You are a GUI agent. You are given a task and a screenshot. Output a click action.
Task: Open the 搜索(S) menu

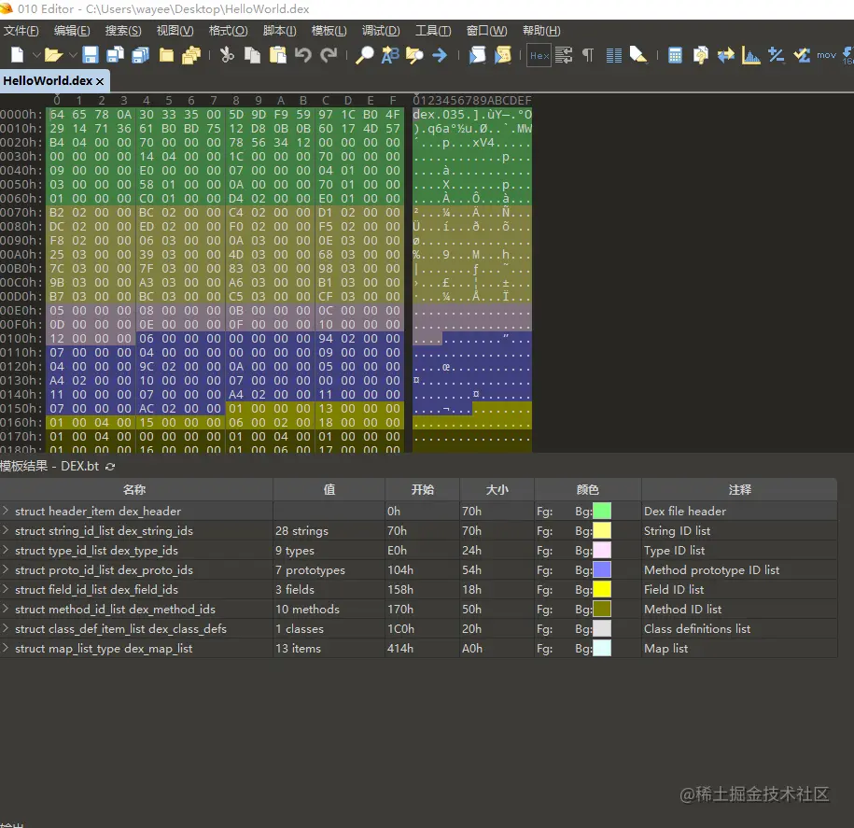[123, 31]
